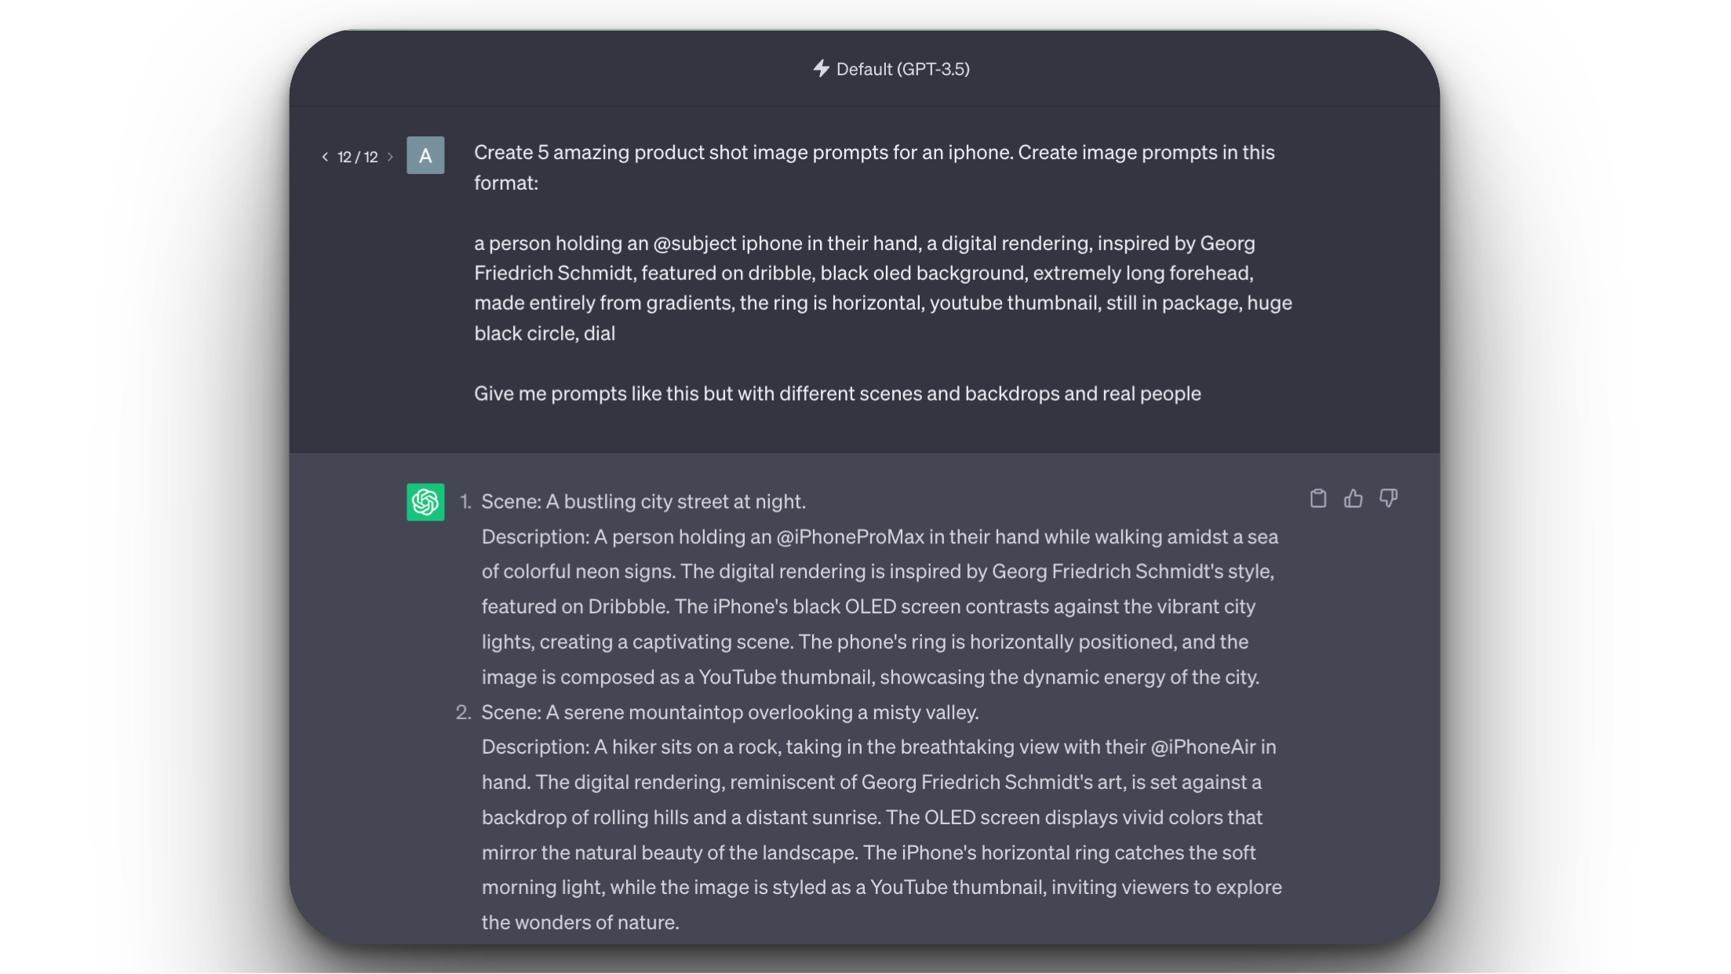Go to the previous prompt version

pos(325,157)
